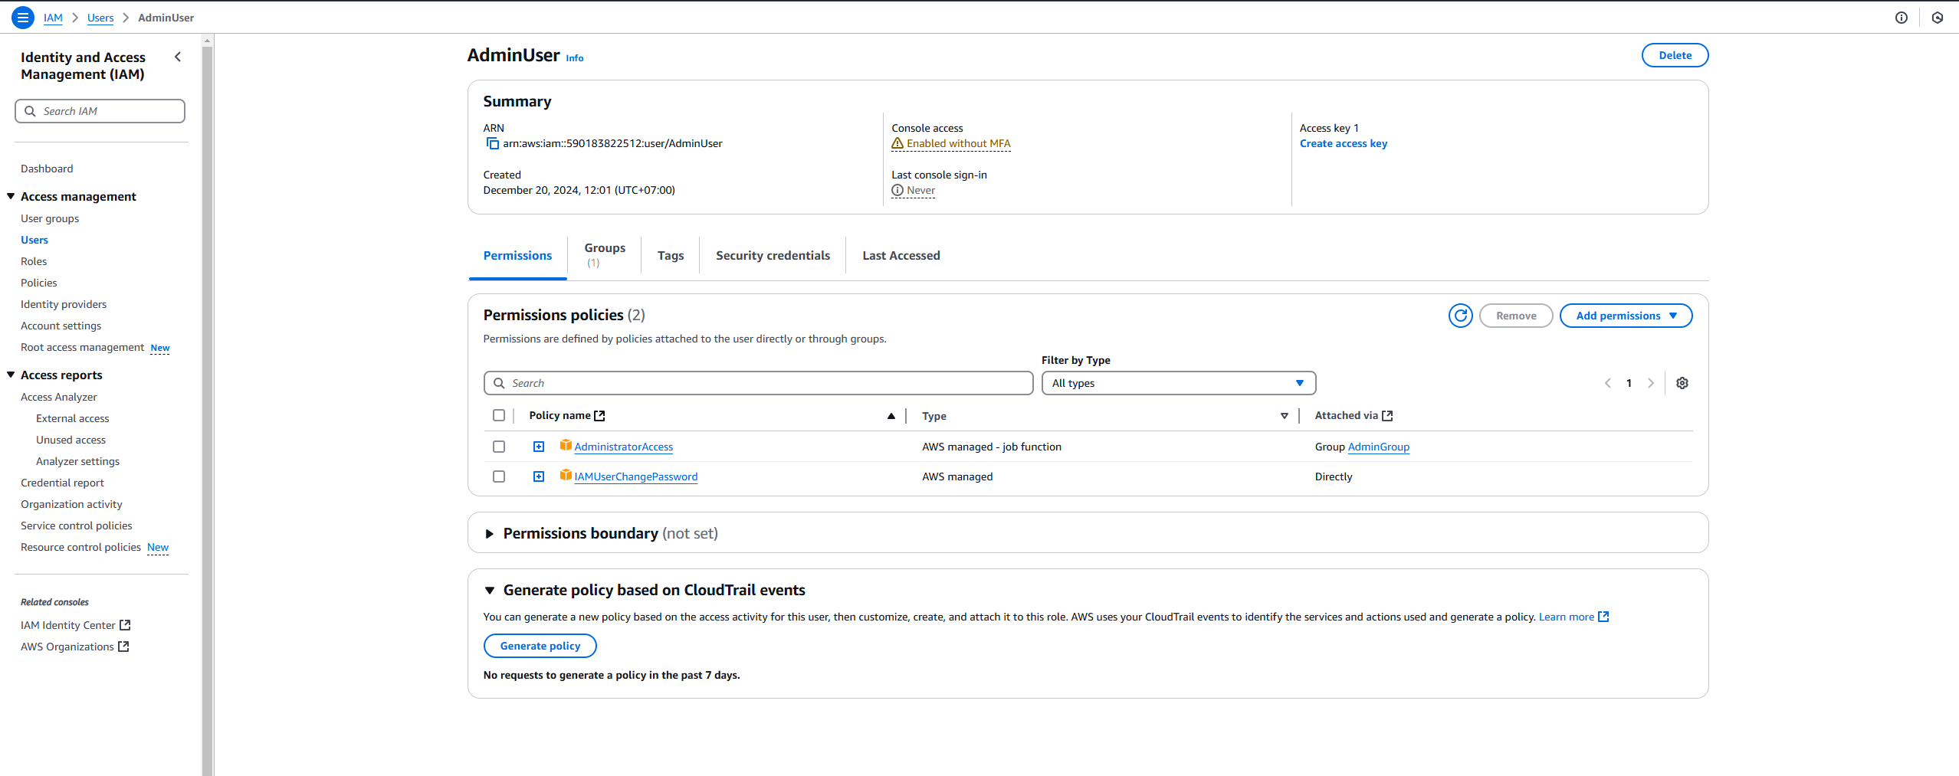Select all policies checkbox in header
The width and height of the screenshot is (1959, 776).
tap(499, 415)
